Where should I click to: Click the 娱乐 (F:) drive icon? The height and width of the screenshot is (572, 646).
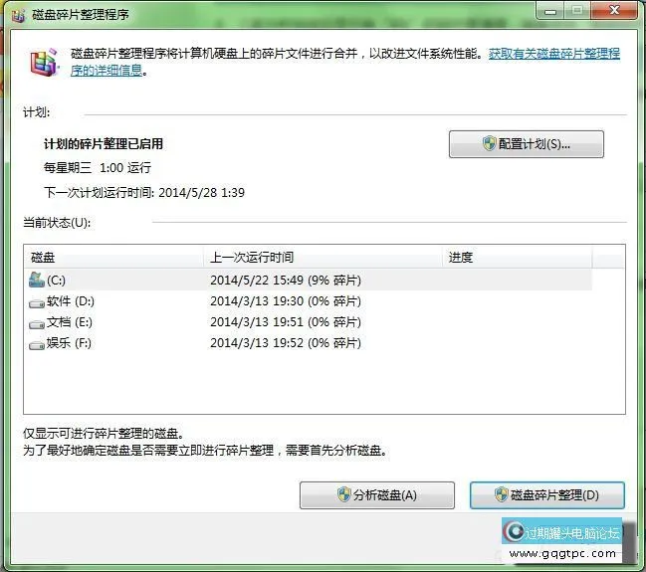coord(38,343)
